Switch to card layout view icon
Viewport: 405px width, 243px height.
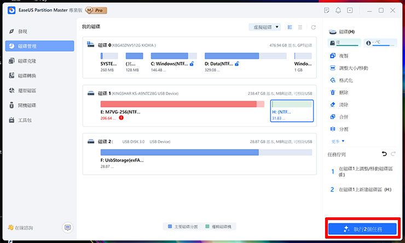(x=290, y=27)
